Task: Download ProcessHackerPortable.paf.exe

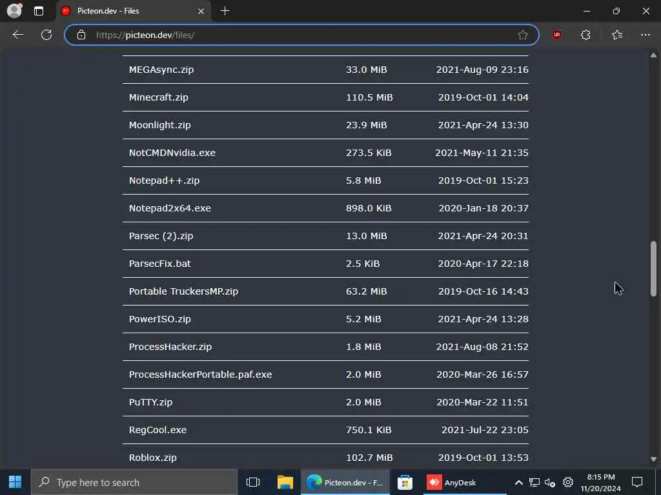Action: tap(200, 374)
